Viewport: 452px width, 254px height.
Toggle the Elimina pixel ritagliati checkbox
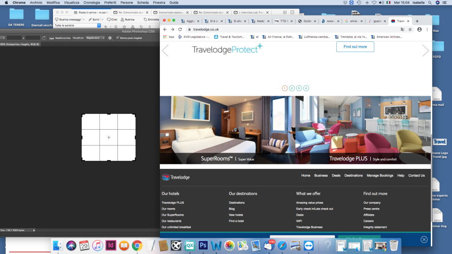[117, 38]
